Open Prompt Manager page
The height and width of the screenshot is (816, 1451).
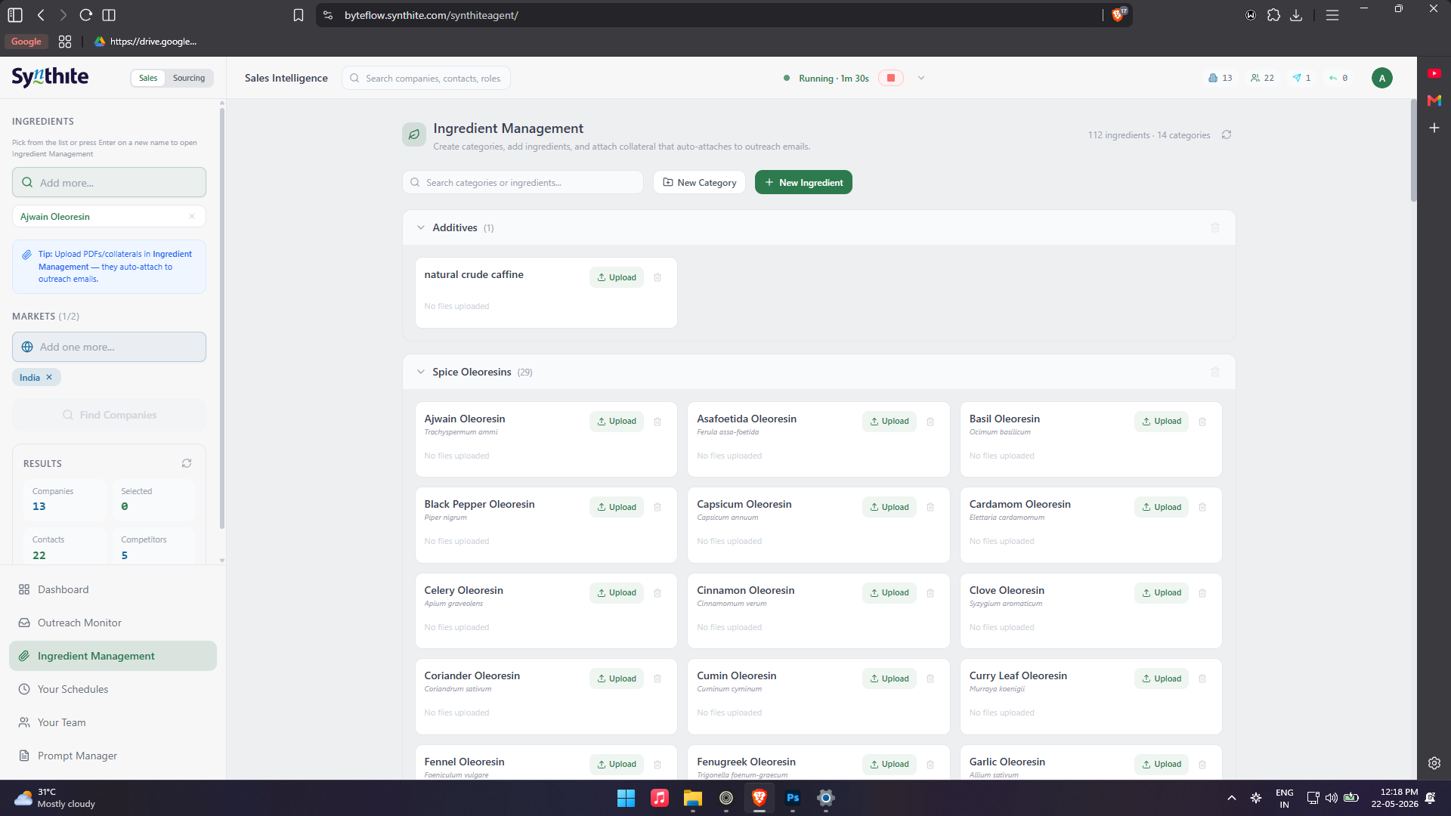click(x=113, y=756)
